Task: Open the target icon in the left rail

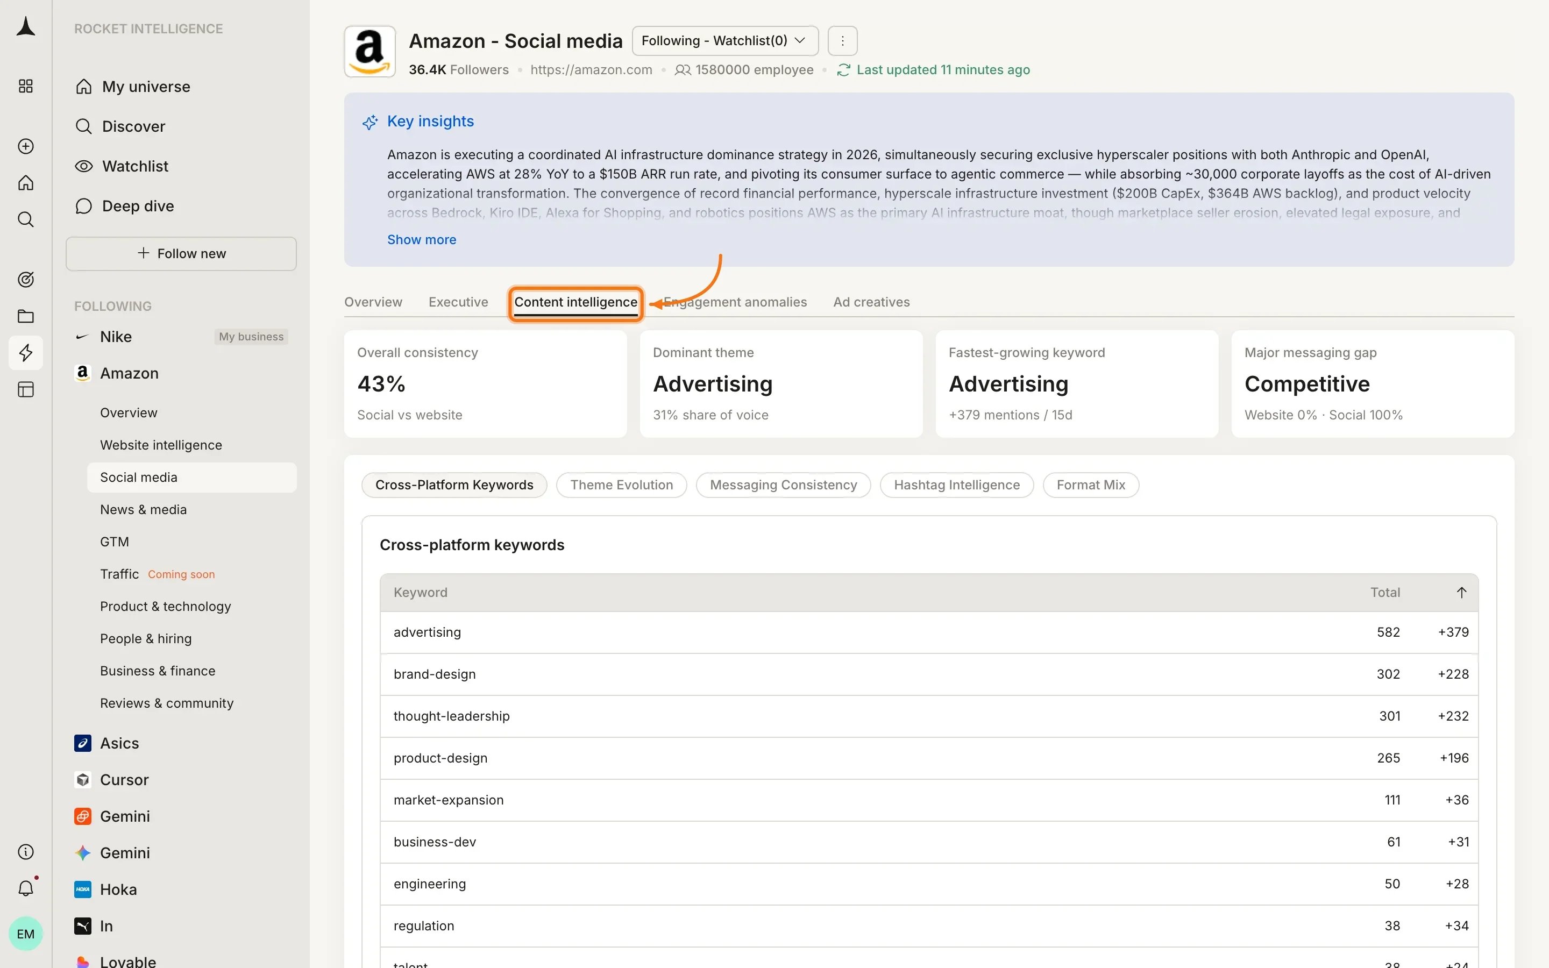Action: [26, 279]
